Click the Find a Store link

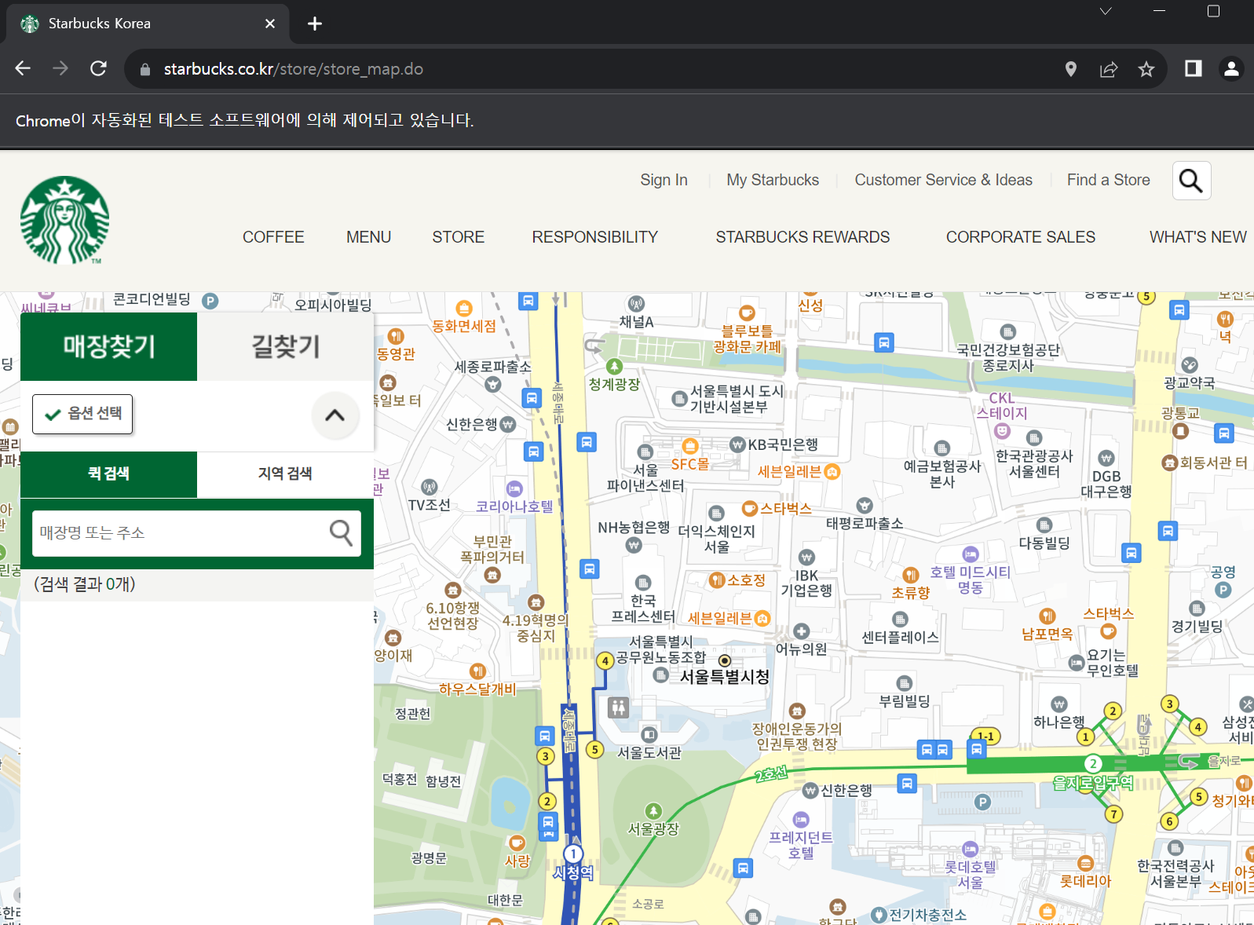tap(1109, 180)
